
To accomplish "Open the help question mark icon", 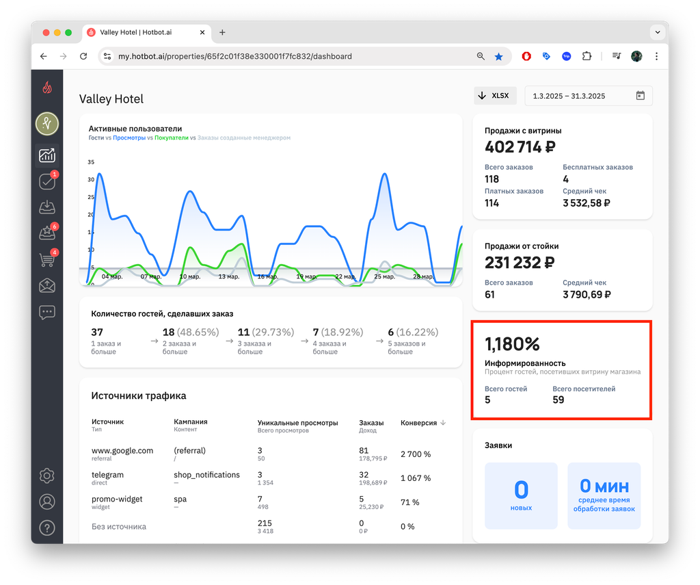I will click(47, 528).
